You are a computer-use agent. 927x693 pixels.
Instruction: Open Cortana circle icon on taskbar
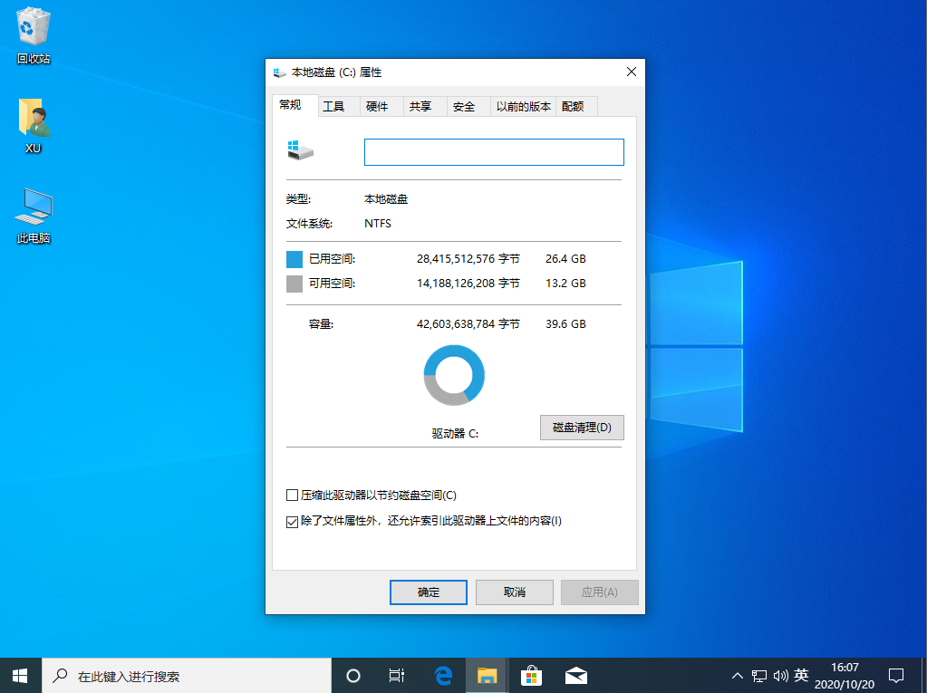coord(352,676)
